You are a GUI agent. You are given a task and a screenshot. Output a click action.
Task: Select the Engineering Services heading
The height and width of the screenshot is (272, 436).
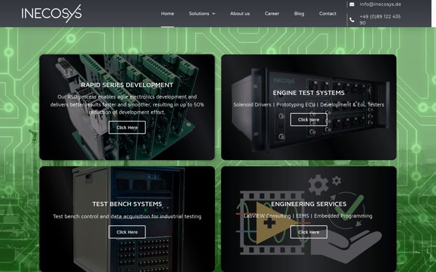pyautogui.click(x=309, y=204)
